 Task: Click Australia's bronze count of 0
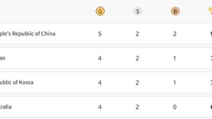[175, 107]
